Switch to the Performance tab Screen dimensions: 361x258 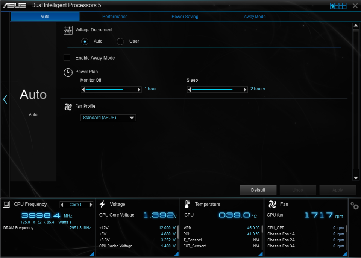(x=115, y=17)
